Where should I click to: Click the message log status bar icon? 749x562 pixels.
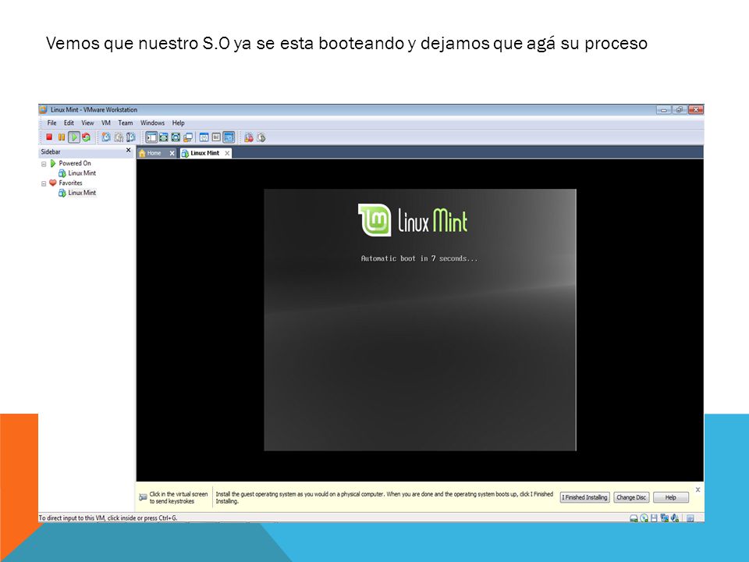coord(690,518)
